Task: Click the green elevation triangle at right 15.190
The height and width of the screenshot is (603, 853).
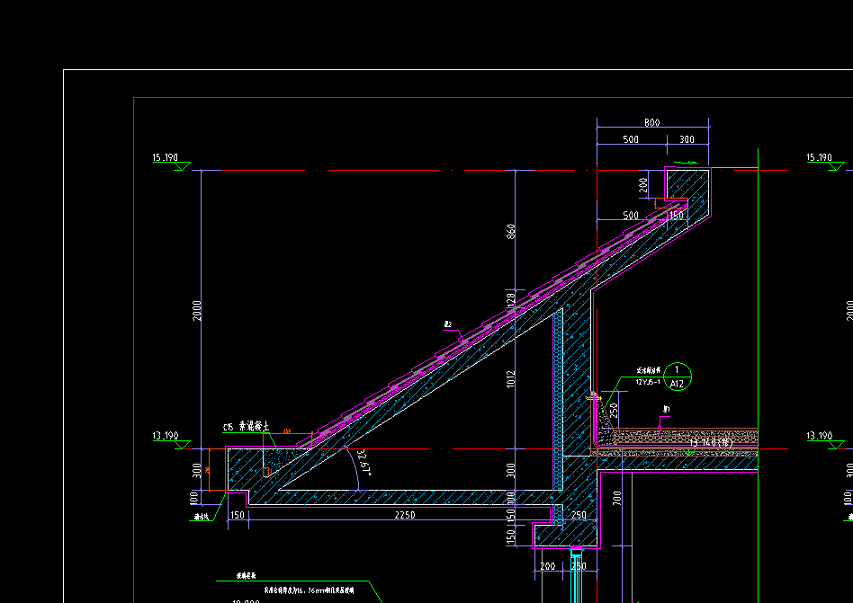Action: coord(836,166)
